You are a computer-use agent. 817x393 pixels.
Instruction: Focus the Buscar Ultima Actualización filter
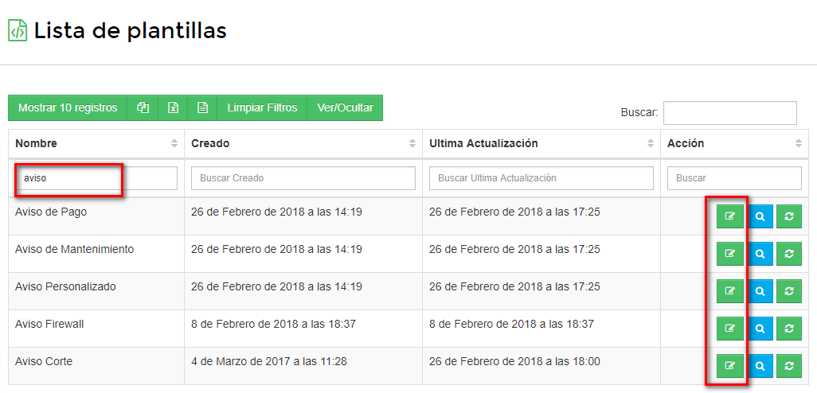click(541, 178)
